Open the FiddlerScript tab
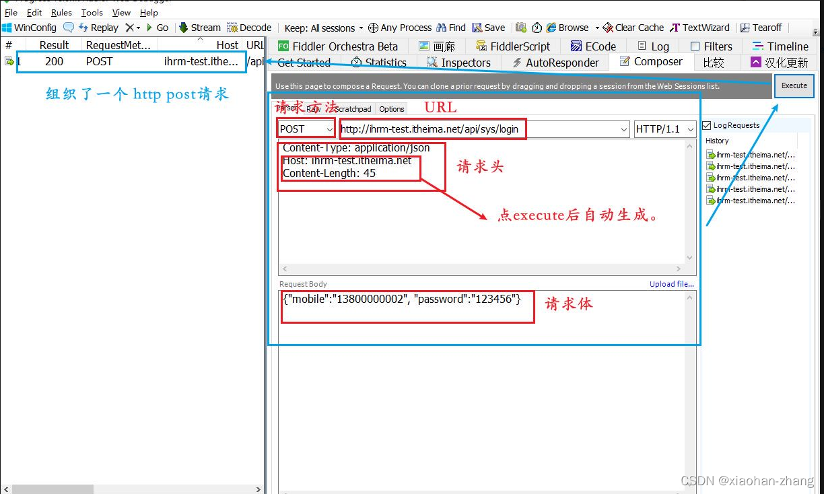 pos(513,46)
